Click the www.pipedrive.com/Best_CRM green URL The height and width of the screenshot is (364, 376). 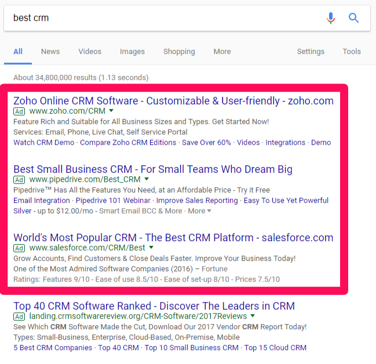coord(85,180)
